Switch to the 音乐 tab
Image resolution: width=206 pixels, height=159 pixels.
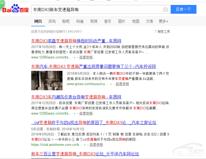(108, 21)
